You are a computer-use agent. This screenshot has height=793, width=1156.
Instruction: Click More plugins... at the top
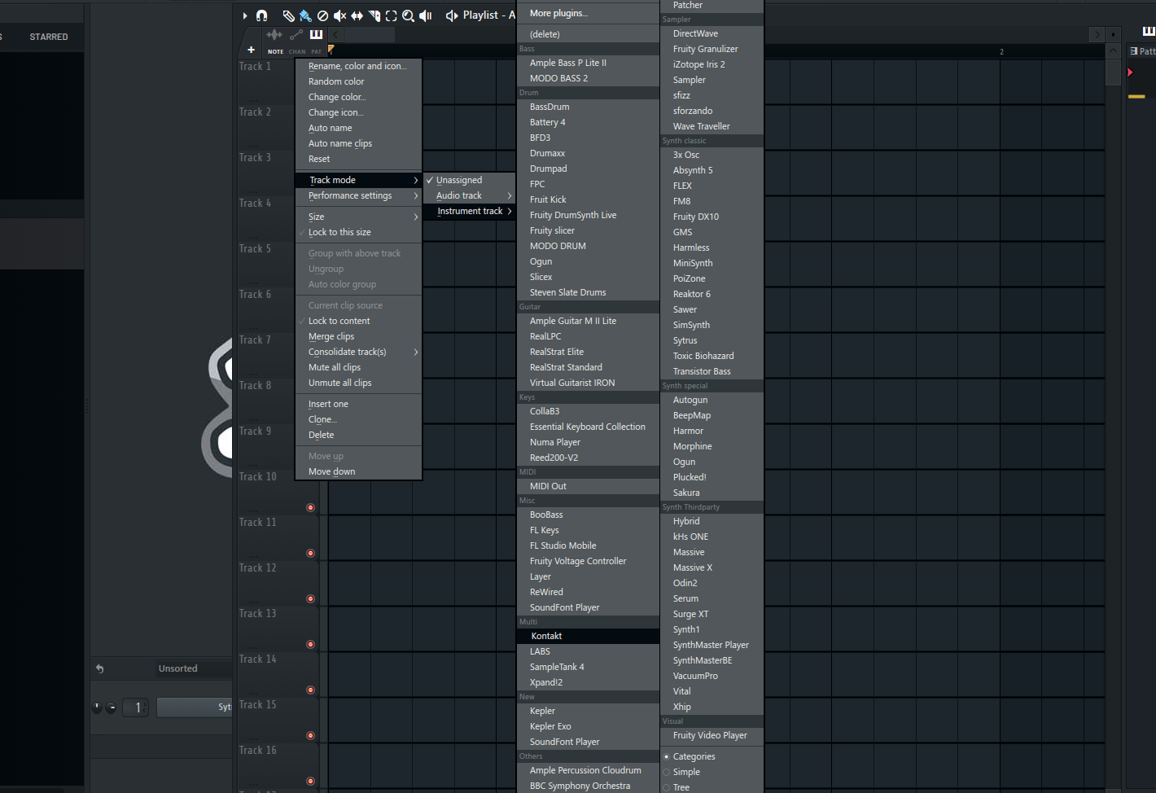click(x=558, y=13)
